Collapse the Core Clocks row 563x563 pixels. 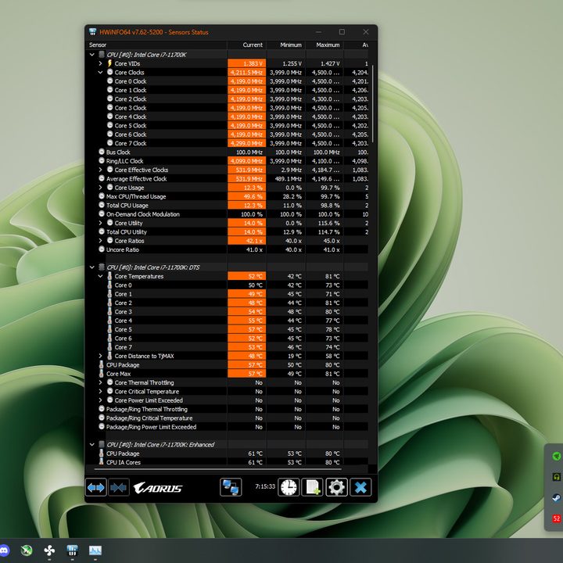[x=101, y=72]
